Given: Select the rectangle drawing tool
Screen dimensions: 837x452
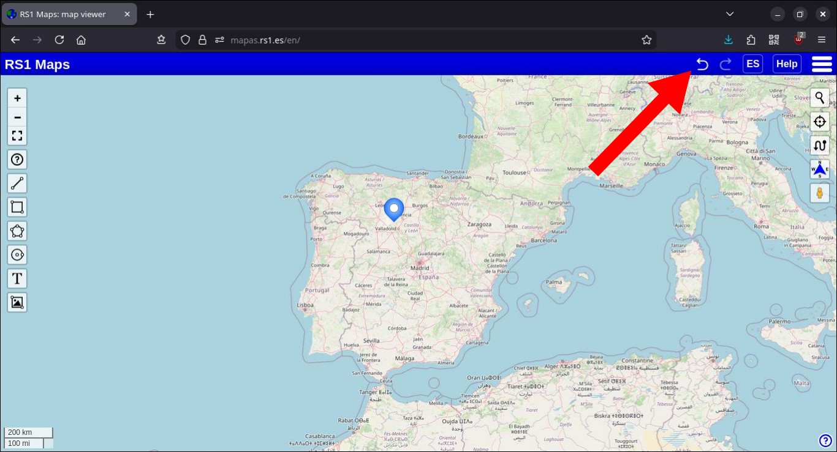Looking at the screenshot, I should click(17, 207).
